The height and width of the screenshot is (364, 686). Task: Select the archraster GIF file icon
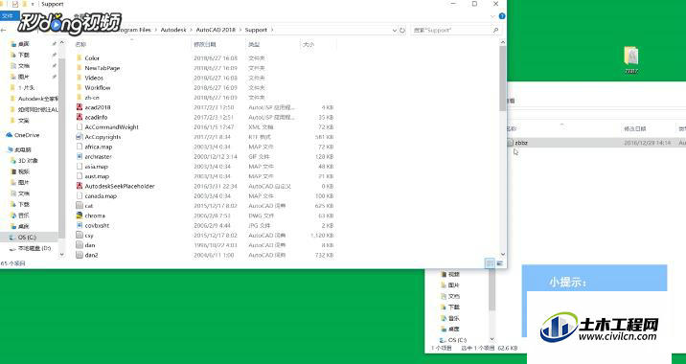tap(80, 156)
